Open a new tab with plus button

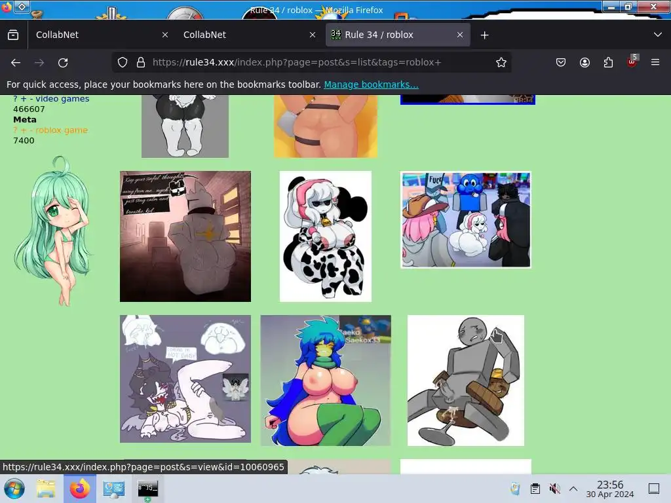[x=484, y=35]
